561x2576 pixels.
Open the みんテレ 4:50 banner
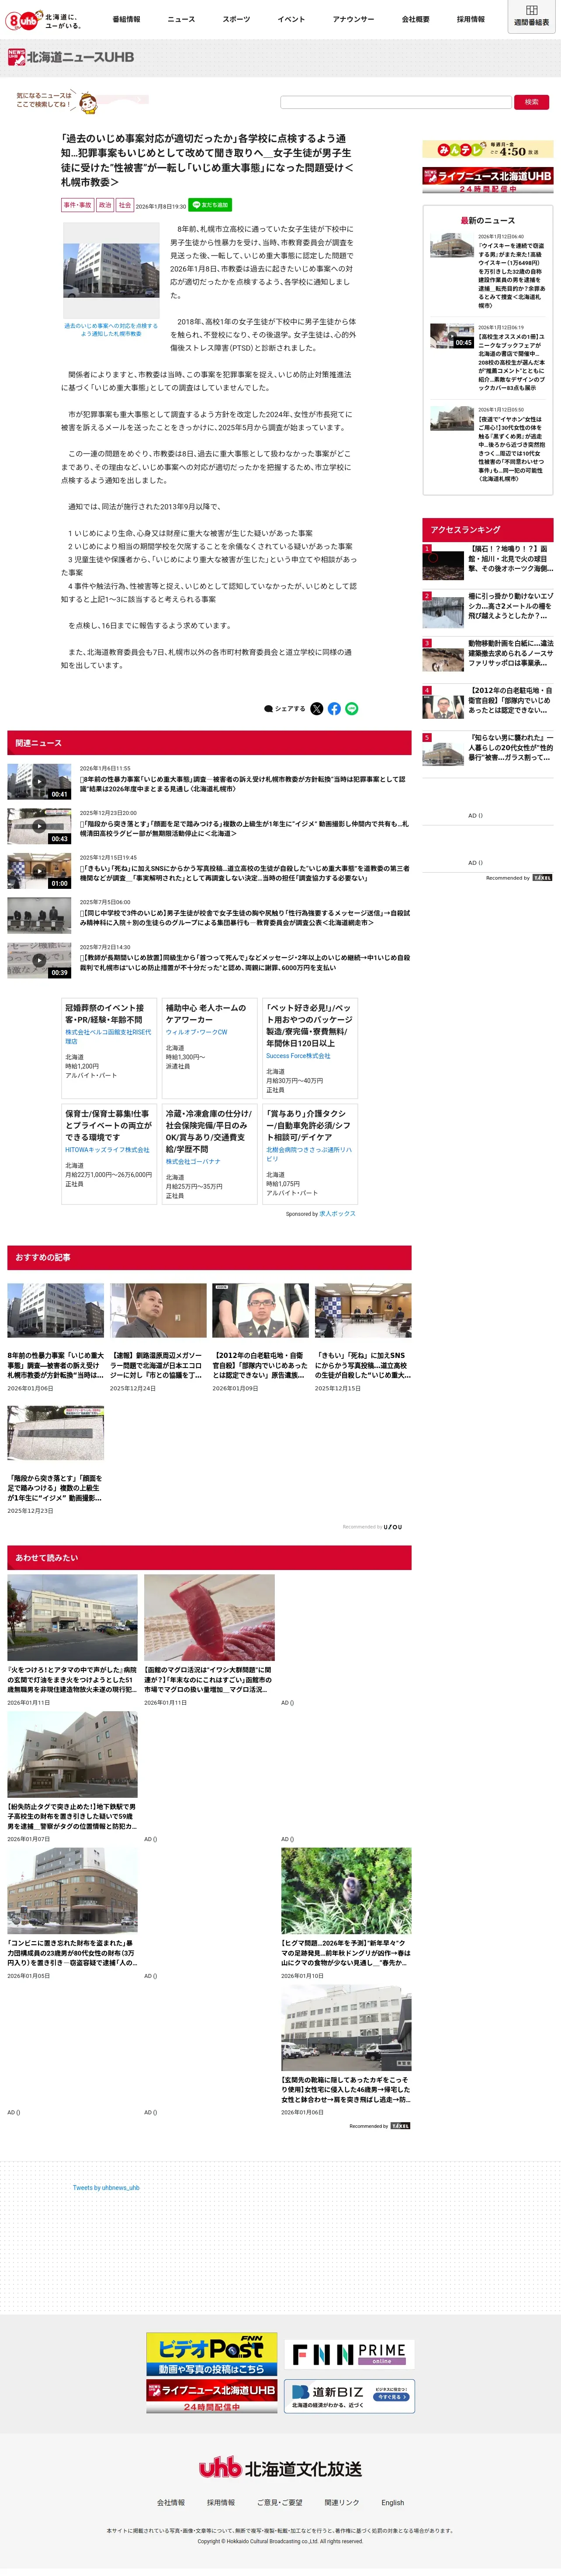pyautogui.click(x=487, y=149)
